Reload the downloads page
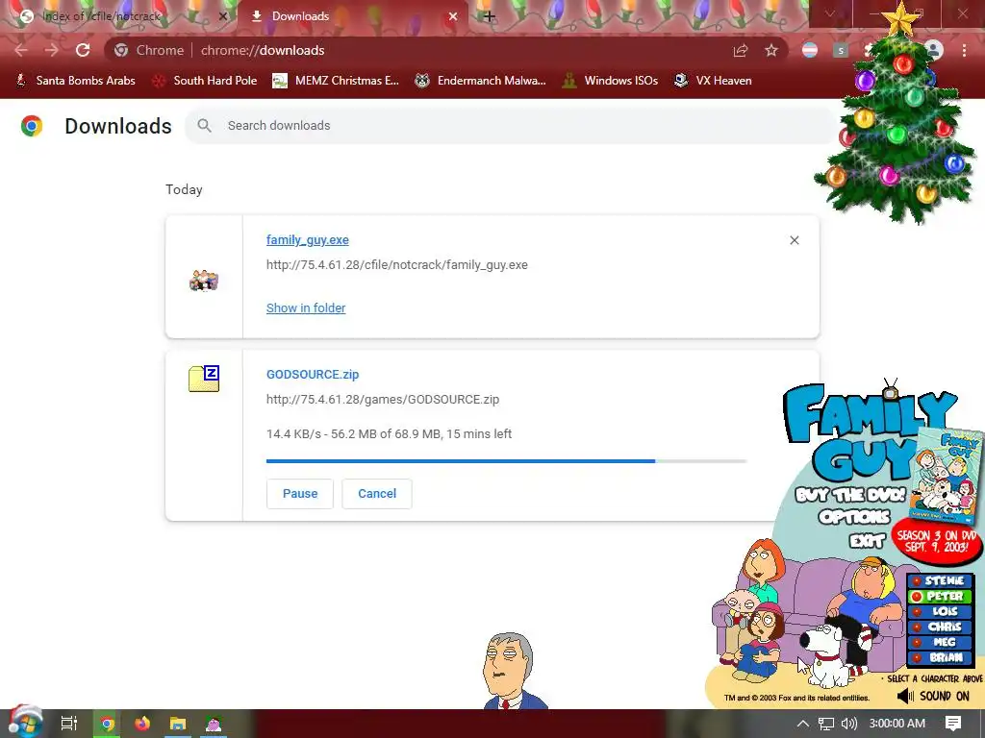 (x=83, y=50)
